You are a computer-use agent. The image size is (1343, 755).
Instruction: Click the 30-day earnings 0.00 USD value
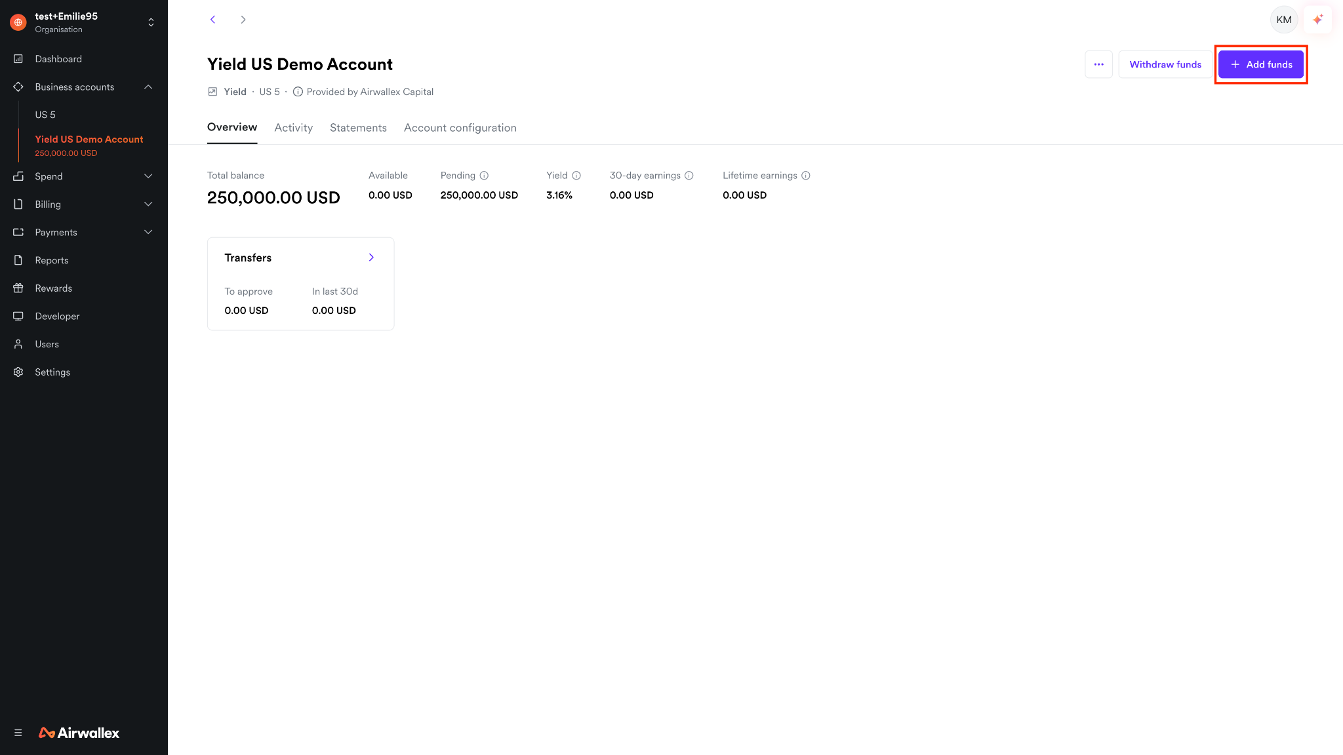(x=631, y=195)
